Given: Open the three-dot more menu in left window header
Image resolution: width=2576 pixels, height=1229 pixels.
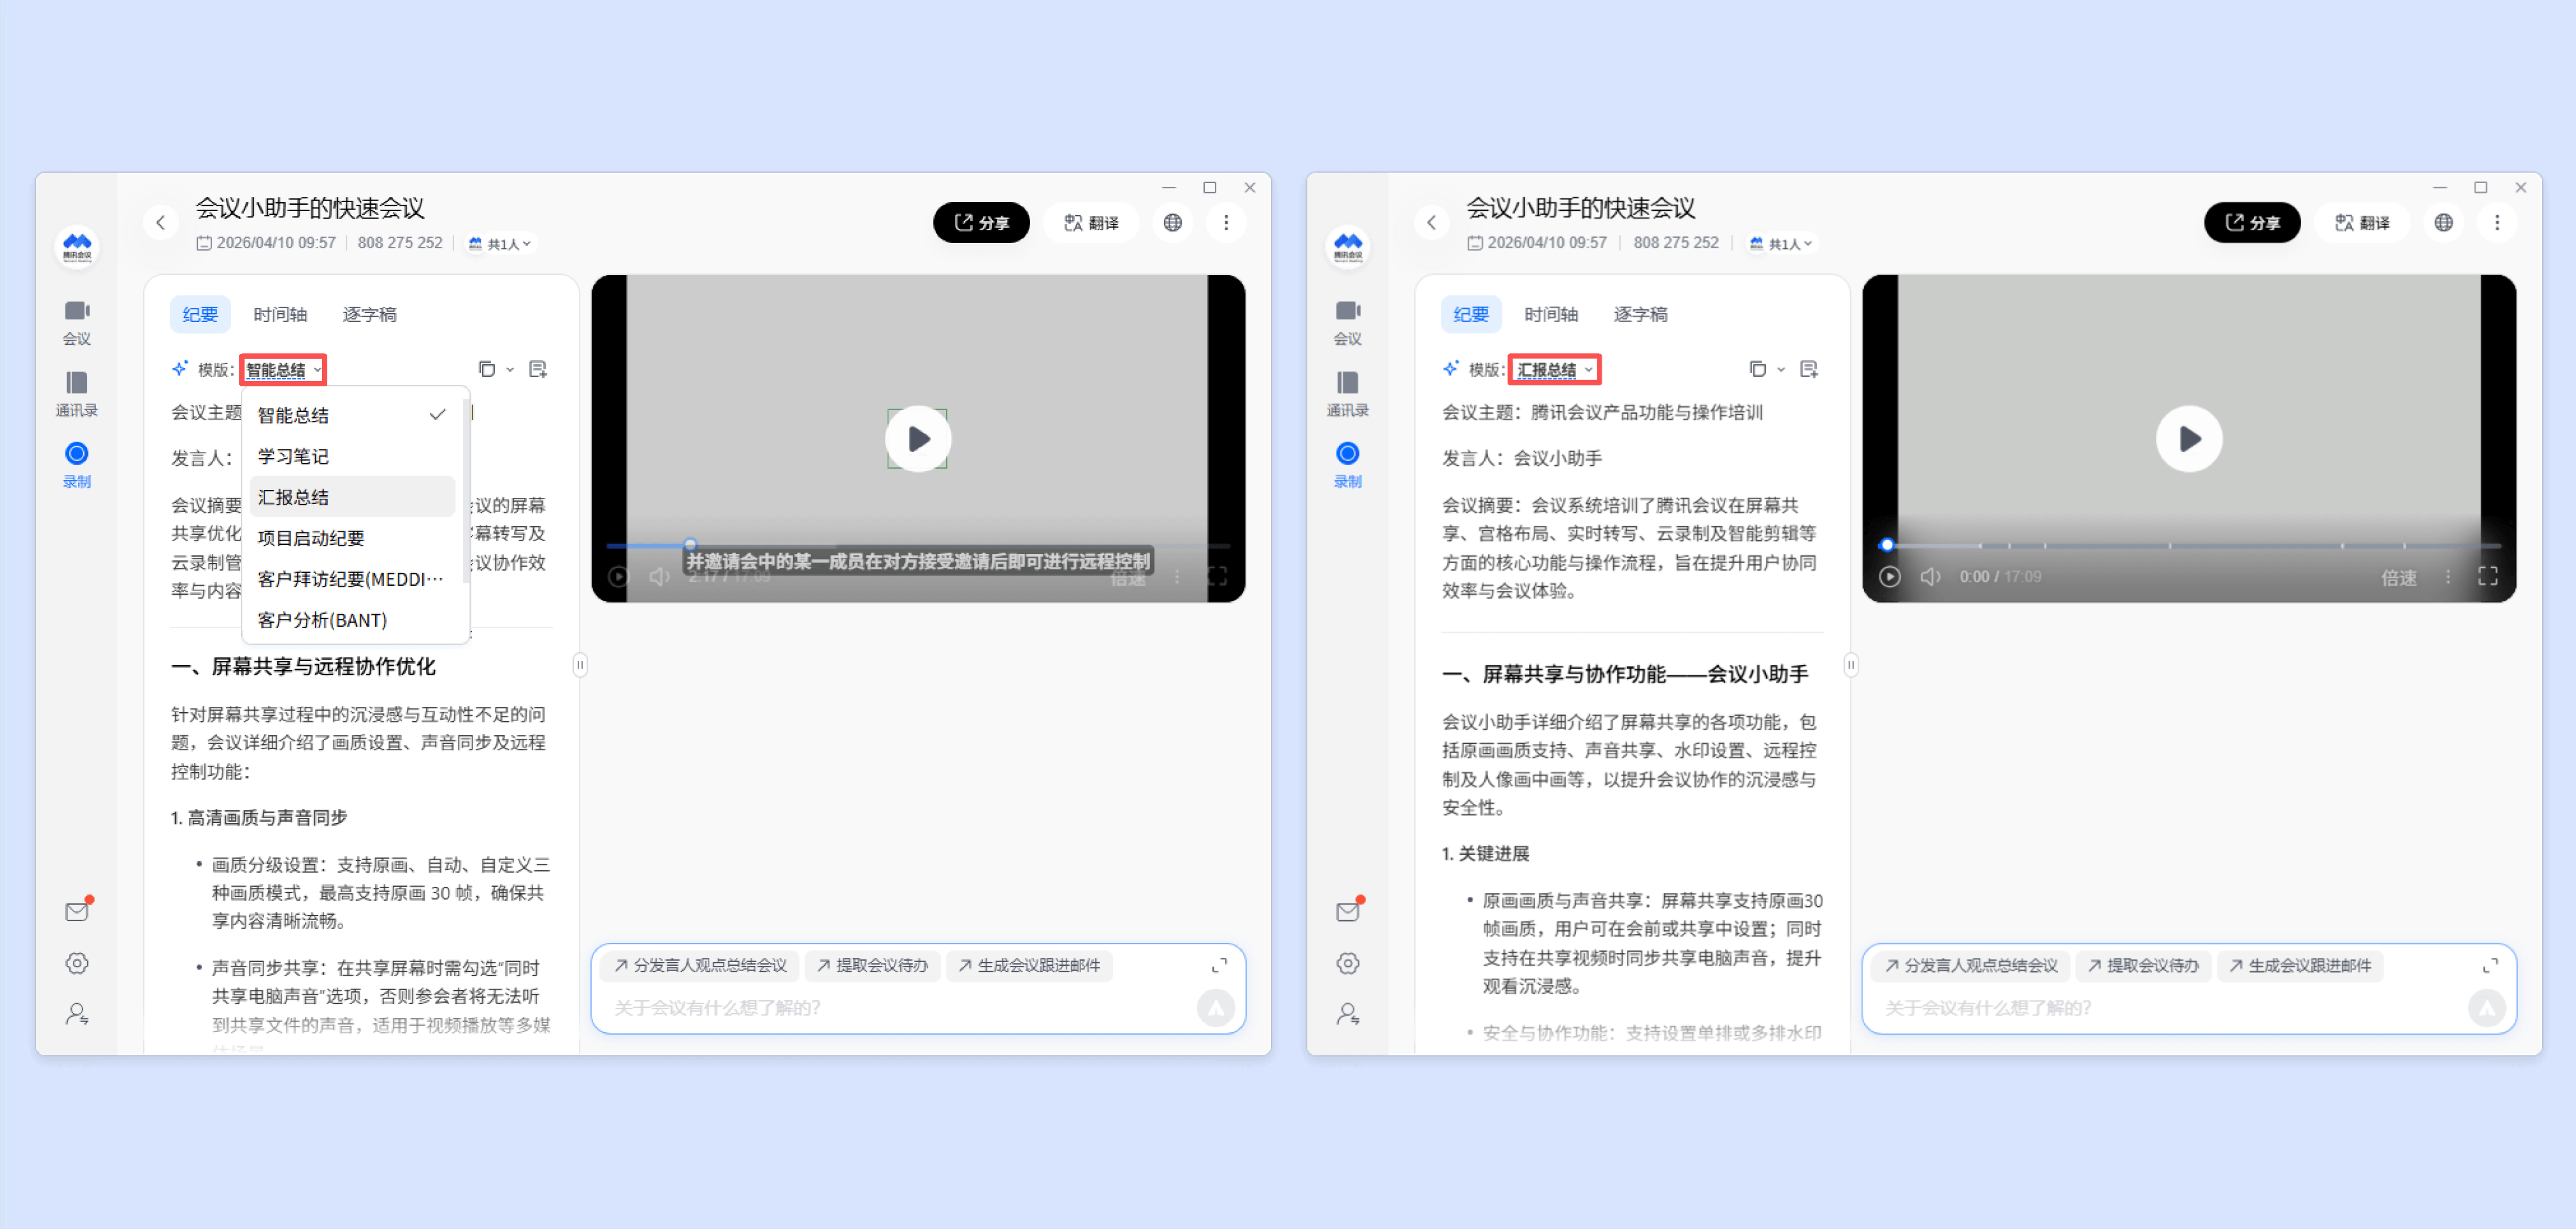Looking at the screenshot, I should point(1226,222).
